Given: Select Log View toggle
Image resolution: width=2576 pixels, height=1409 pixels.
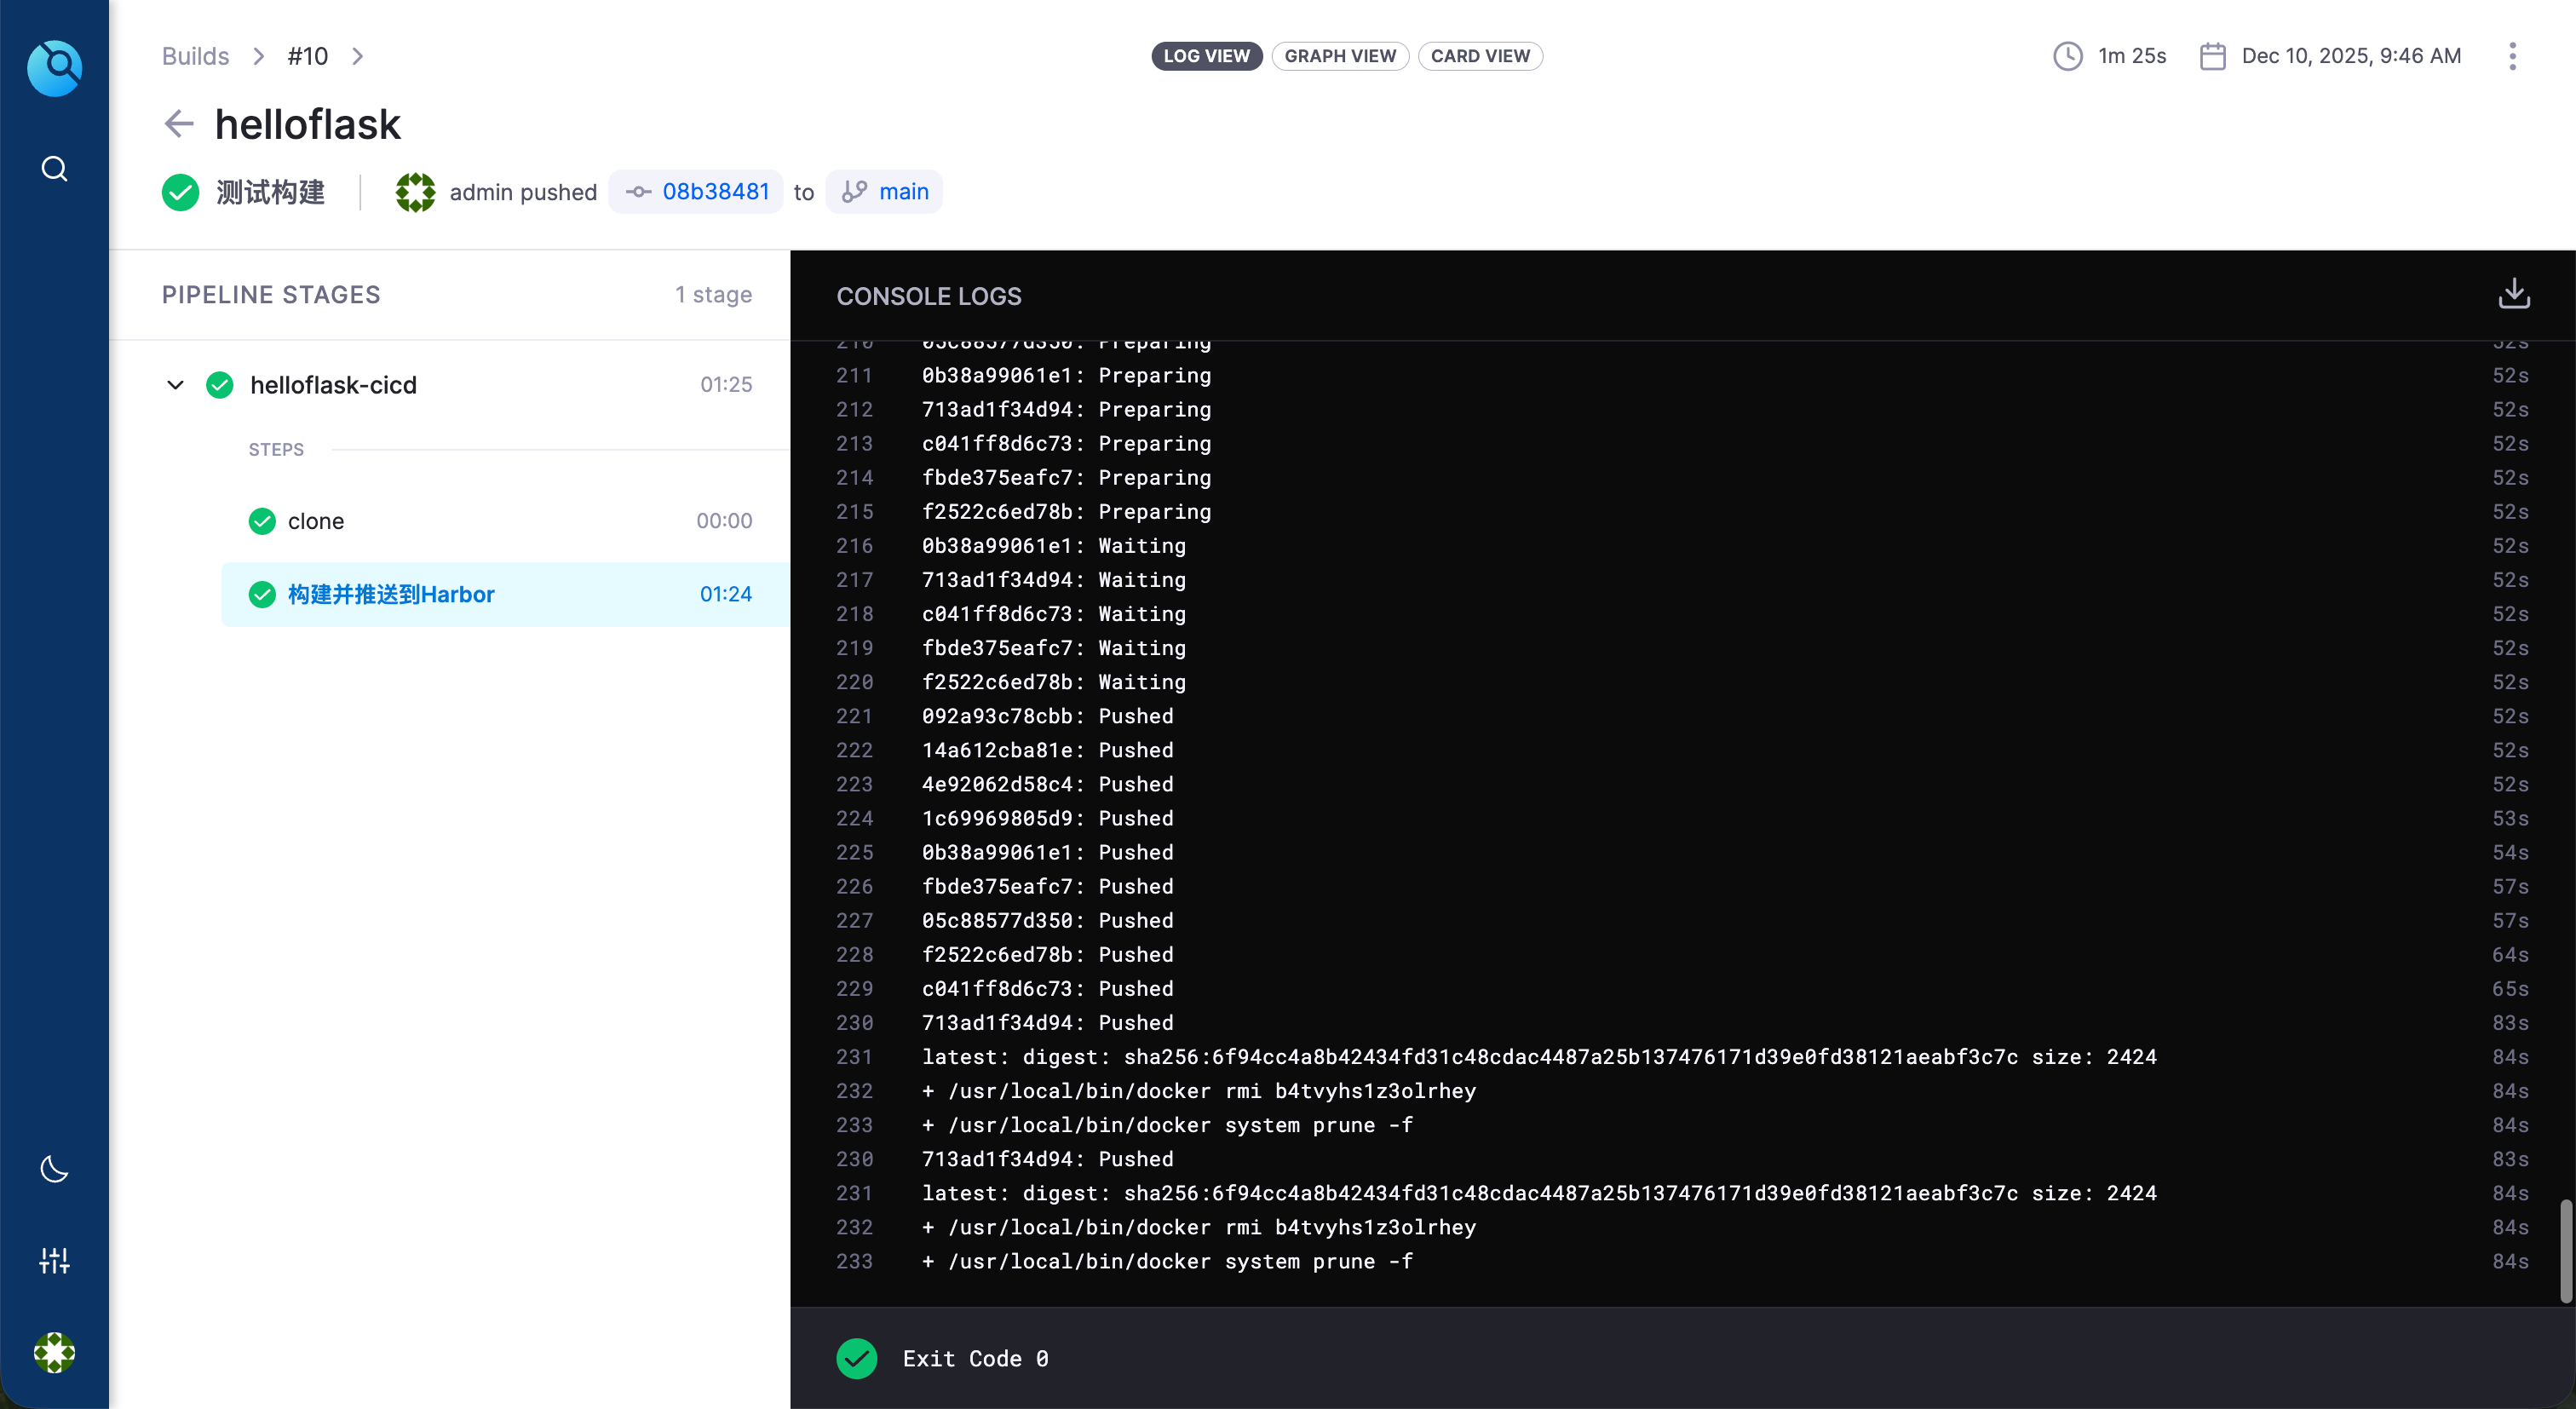Looking at the screenshot, I should [x=1206, y=56].
